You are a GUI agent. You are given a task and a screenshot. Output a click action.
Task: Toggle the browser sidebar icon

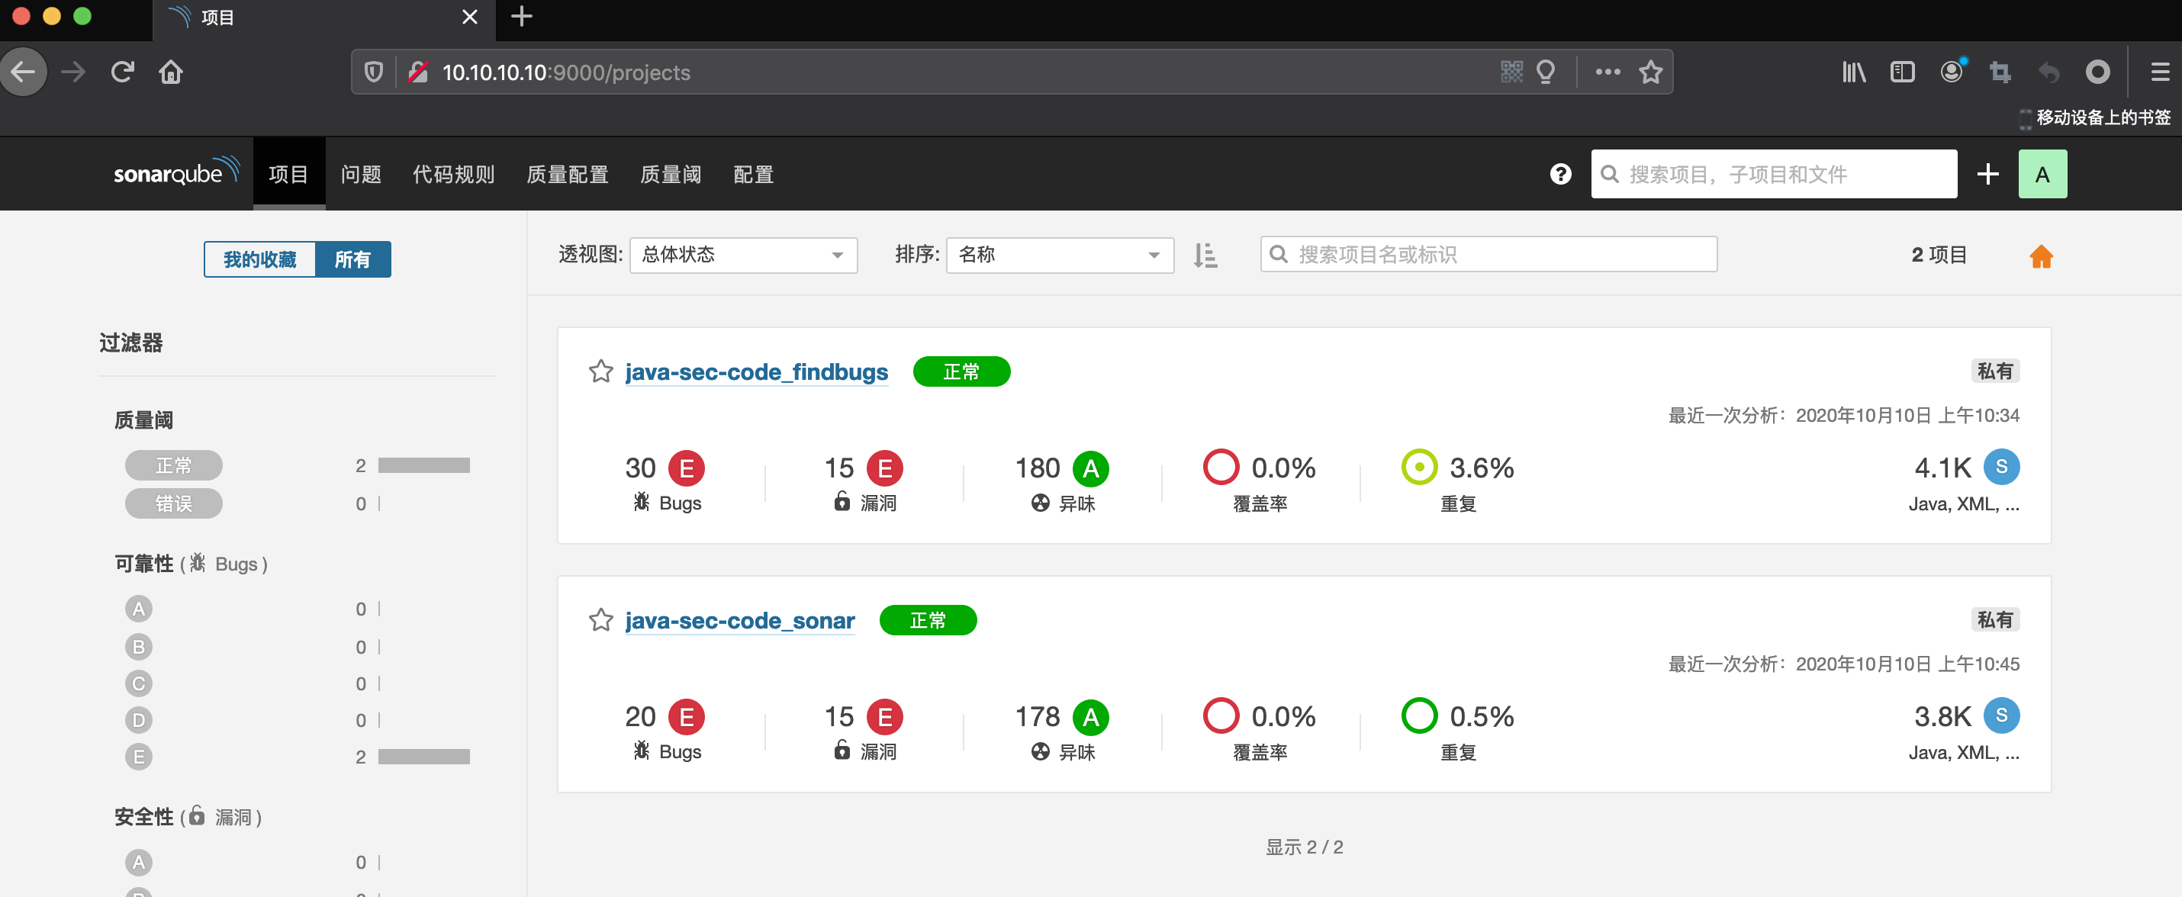[x=1902, y=72]
